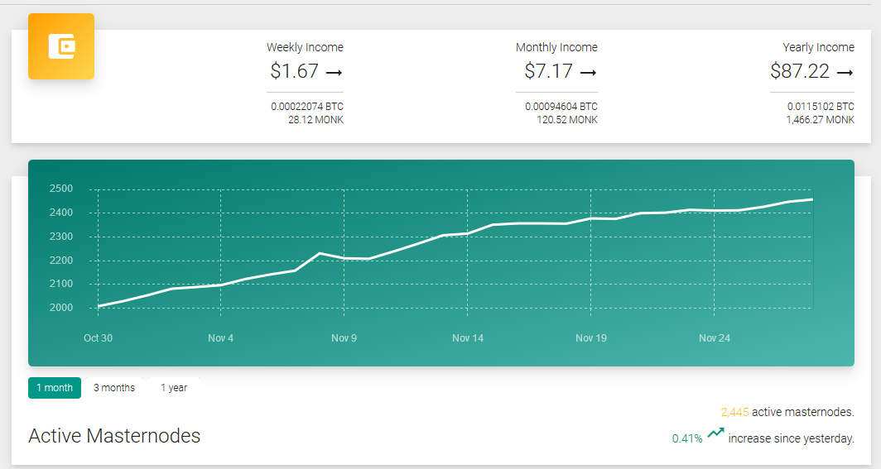Click the Nov 9 axis label

[344, 337]
